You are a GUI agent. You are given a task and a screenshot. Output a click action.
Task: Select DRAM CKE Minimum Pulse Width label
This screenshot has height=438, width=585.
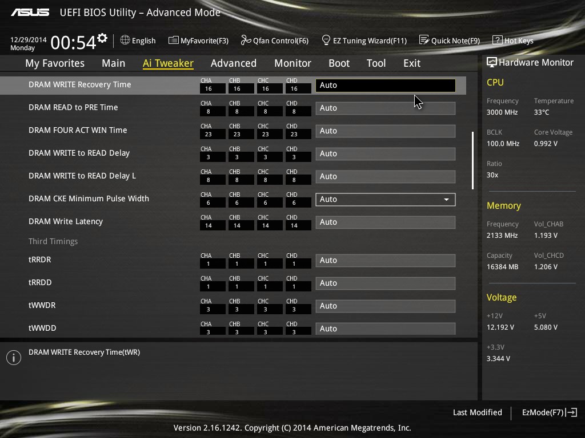pos(89,198)
